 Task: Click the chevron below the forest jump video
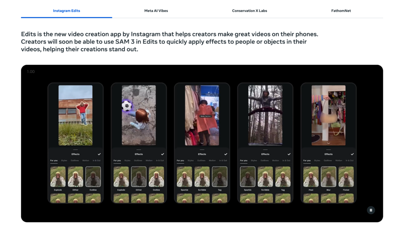click(265, 143)
